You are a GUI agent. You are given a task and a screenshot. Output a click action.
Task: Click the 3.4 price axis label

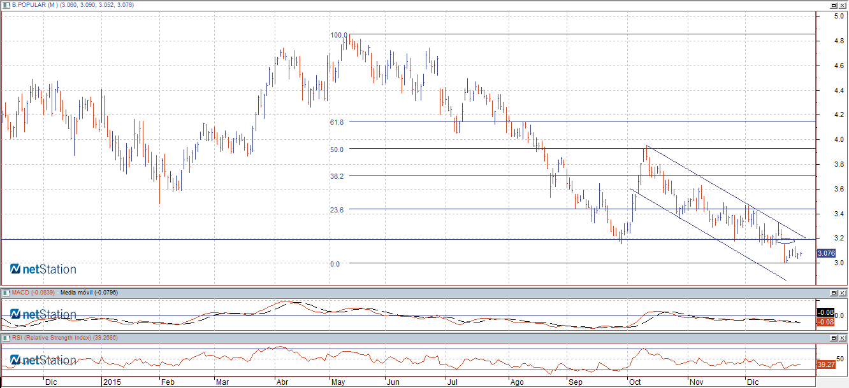pyautogui.click(x=839, y=214)
